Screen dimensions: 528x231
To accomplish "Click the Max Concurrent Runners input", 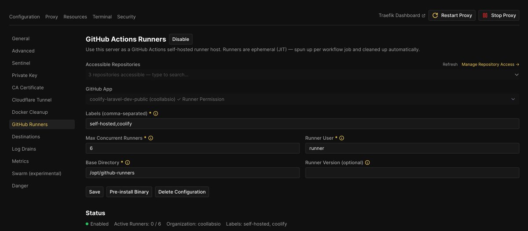I will (193, 148).
